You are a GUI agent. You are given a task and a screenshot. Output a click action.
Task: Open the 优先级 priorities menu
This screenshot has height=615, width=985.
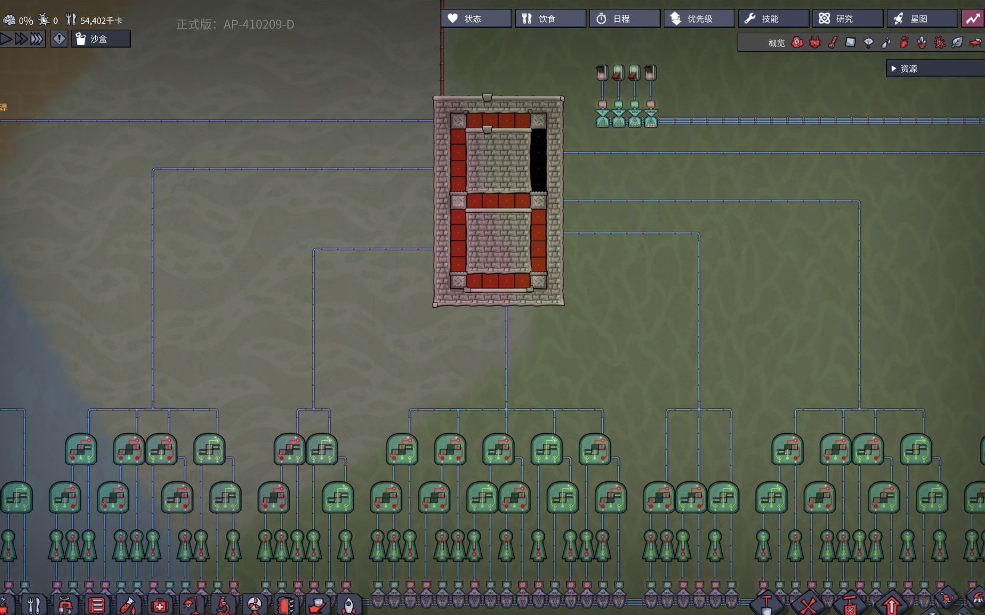point(699,18)
